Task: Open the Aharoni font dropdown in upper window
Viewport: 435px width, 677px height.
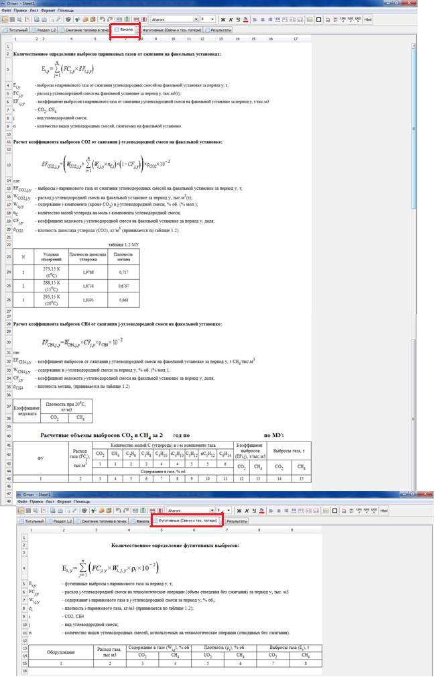Action: click(196, 19)
